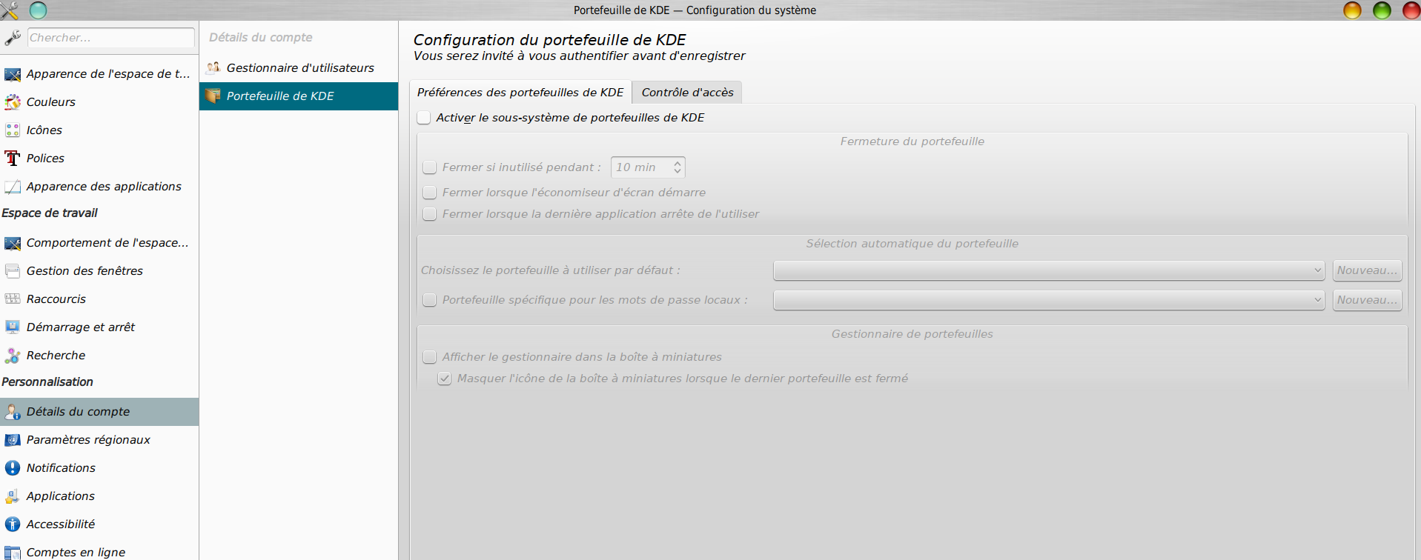The width and height of the screenshot is (1421, 560).
Task: Click the Icônes category icon
Action: coord(13,130)
